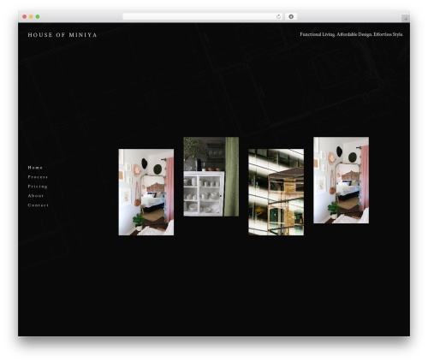The image size is (428, 362).
Task: Open the last bedroom mirror photo
Action: pos(341,180)
